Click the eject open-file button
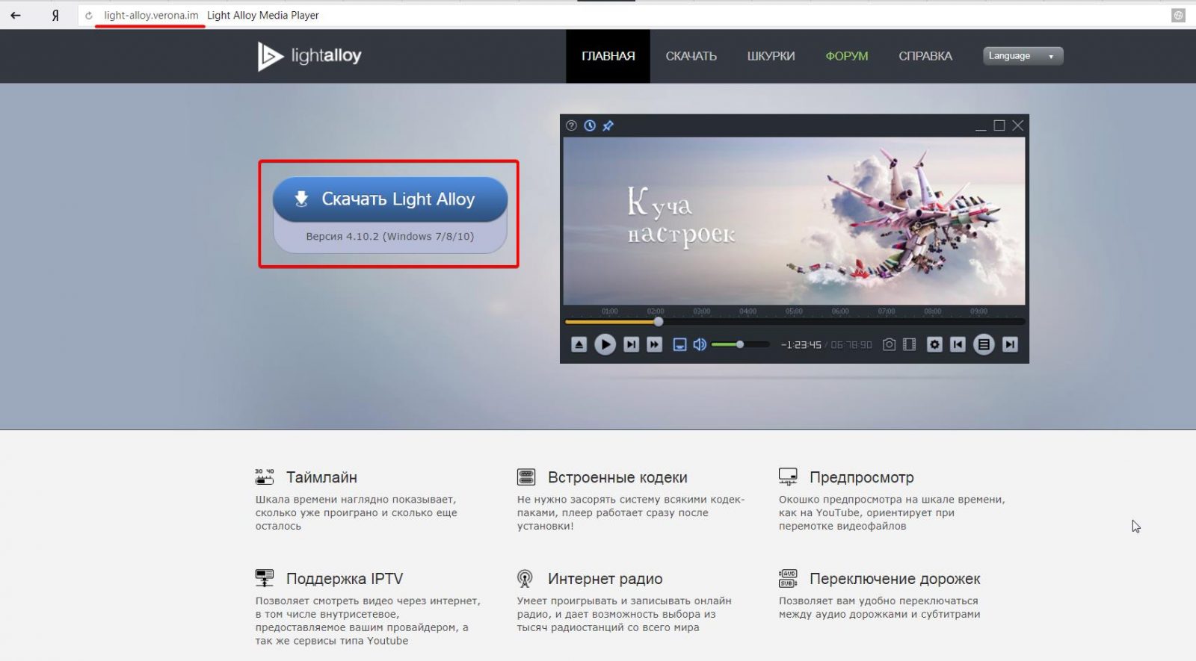This screenshot has height=661, width=1196. [579, 344]
